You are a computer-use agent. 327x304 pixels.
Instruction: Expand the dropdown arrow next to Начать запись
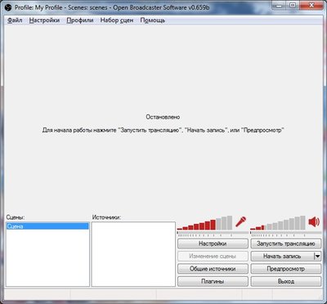click(x=318, y=256)
